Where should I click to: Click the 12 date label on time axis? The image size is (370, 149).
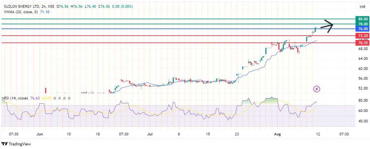tap(317, 134)
